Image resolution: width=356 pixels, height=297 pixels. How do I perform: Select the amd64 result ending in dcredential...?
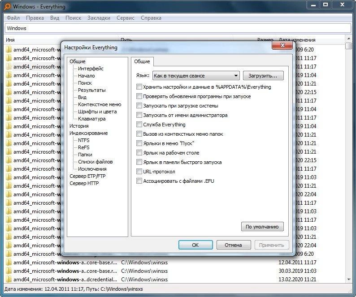coord(175,279)
